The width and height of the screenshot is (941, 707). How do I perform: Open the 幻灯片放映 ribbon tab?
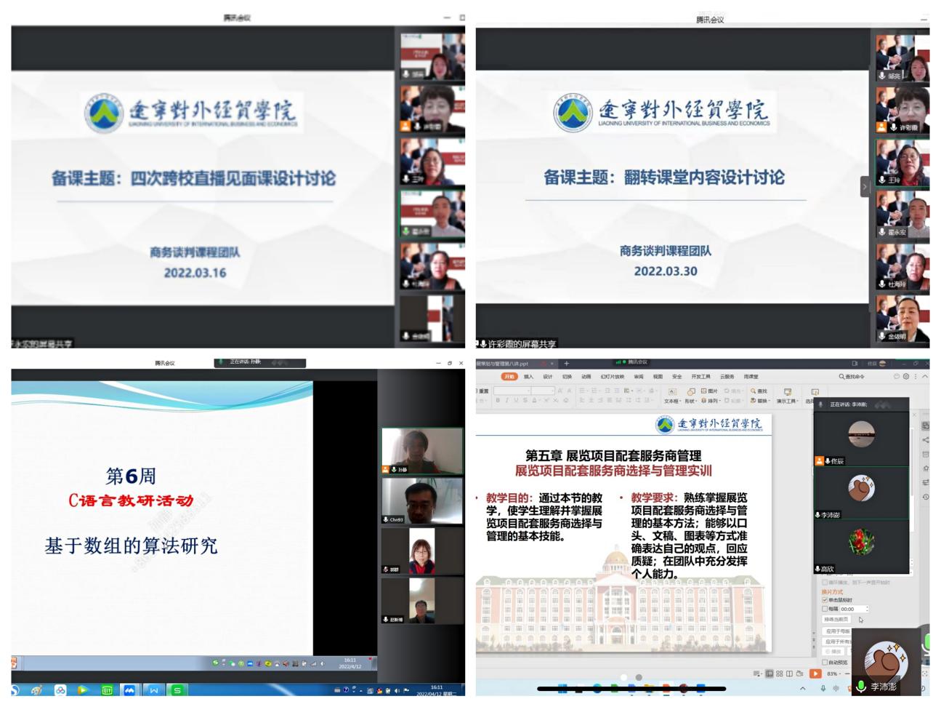pos(613,377)
